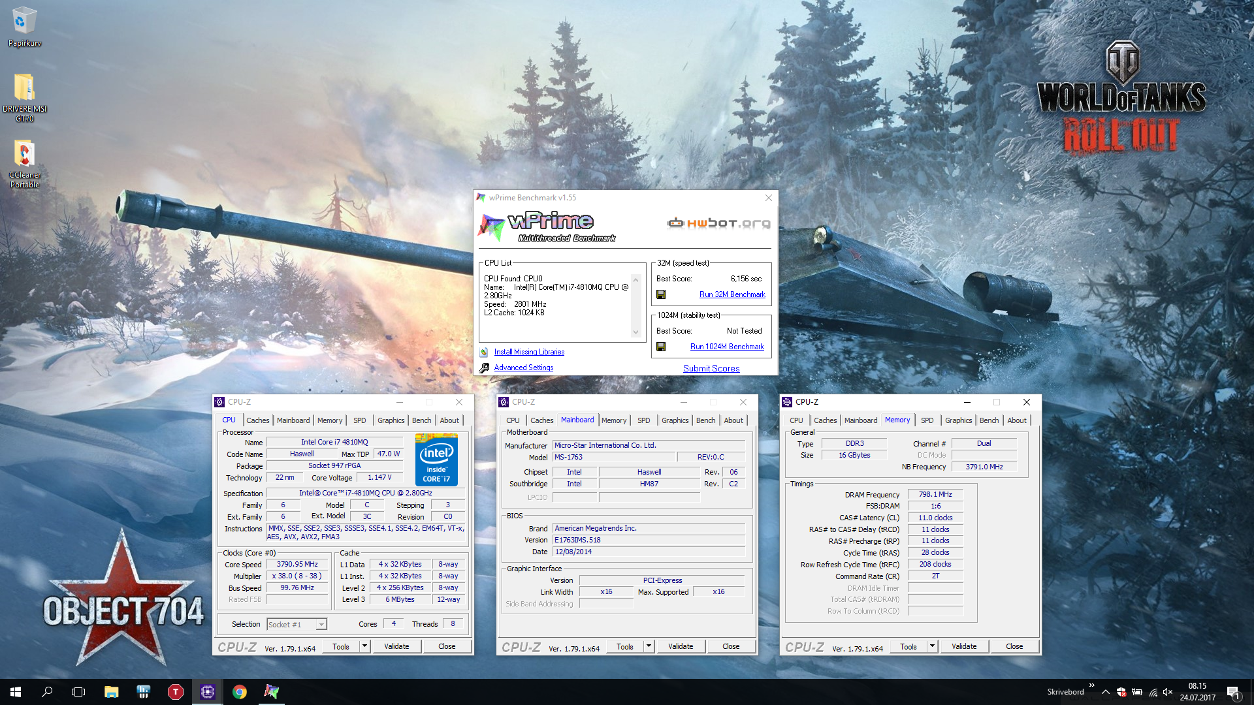Click the Manufacturer field Micro-Star International
This screenshot has height=705, width=1254.
point(649,445)
